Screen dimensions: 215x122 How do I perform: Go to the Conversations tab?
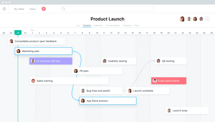(x=113, y=25)
